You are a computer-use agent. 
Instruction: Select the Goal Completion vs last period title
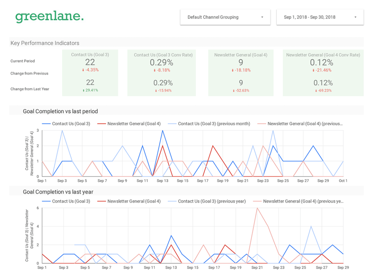pyautogui.click(x=60, y=112)
